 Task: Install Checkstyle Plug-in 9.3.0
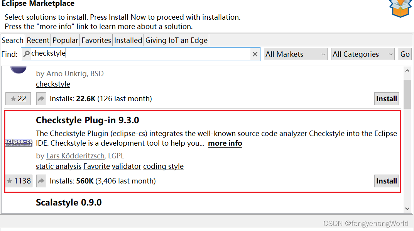[x=386, y=181]
